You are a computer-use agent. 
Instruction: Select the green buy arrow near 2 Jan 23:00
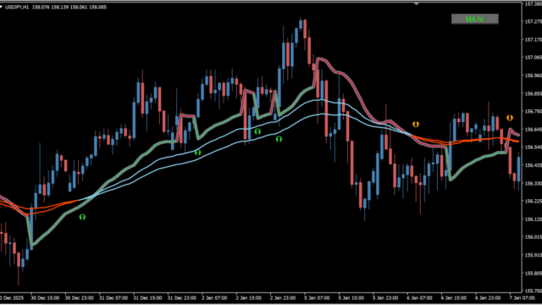[279, 139]
